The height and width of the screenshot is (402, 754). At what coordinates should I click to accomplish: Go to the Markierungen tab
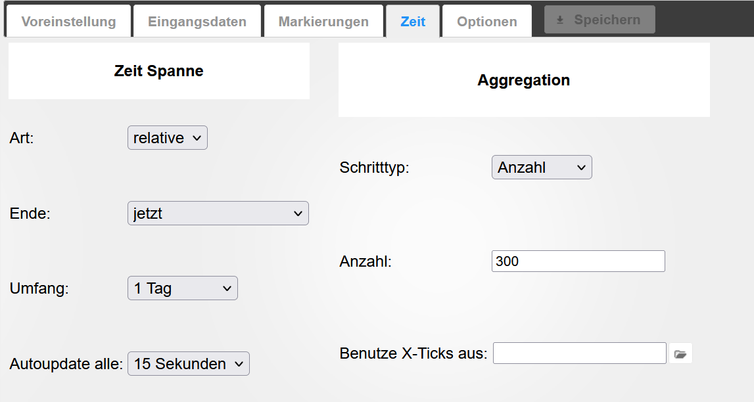point(323,22)
